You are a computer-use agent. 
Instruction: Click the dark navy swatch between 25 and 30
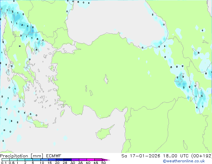click(x=68, y=160)
